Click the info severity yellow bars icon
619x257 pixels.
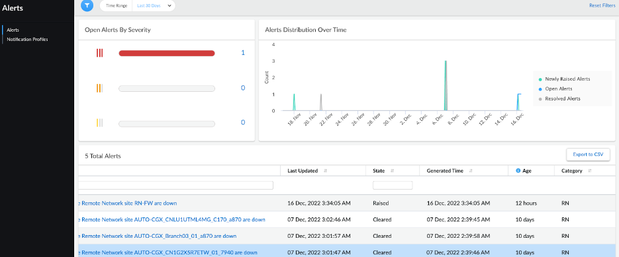point(99,123)
